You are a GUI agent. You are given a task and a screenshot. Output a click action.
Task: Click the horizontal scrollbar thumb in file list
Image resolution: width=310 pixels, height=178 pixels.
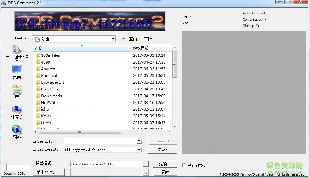click(x=80, y=132)
